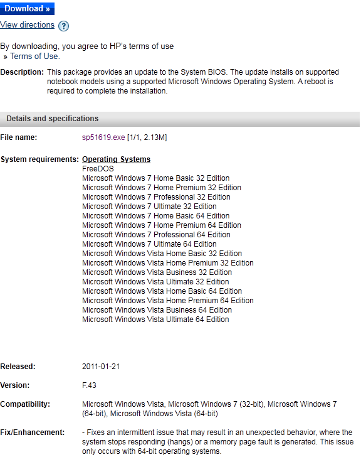Screen dimensions: 361x462
Task: Click the blue Download button
Action: [27, 9]
